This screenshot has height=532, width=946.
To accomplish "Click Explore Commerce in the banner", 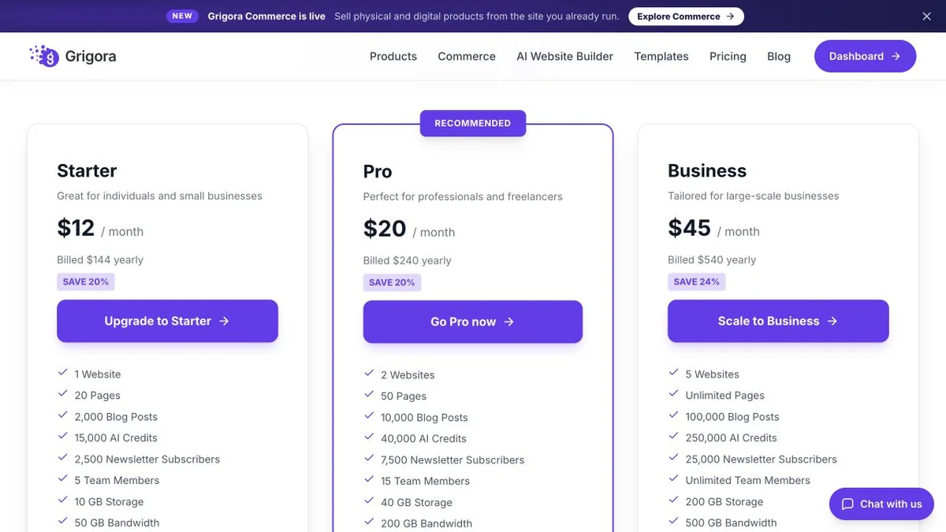I will (x=686, y=17).
